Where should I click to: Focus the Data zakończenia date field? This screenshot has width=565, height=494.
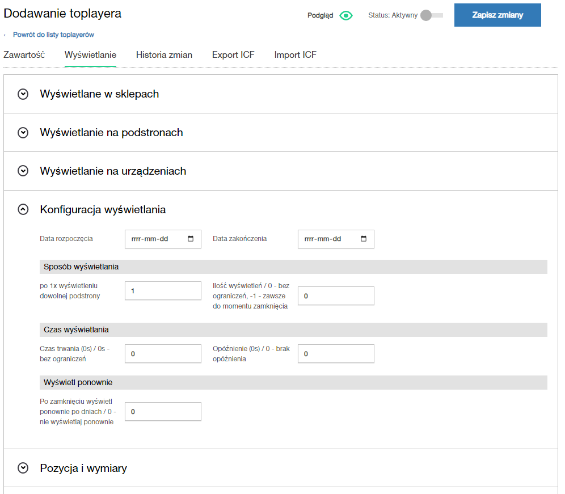point(336,239)
